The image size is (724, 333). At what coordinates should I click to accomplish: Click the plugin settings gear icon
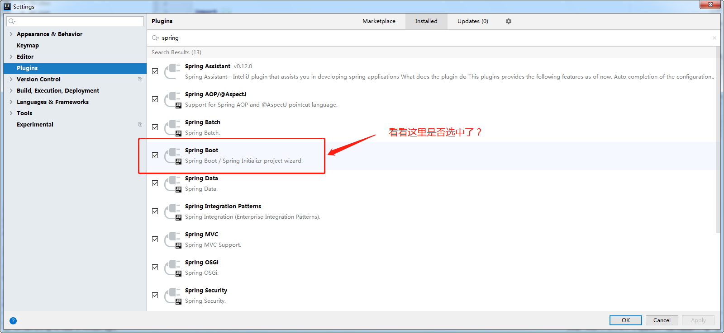pos(509,21)
